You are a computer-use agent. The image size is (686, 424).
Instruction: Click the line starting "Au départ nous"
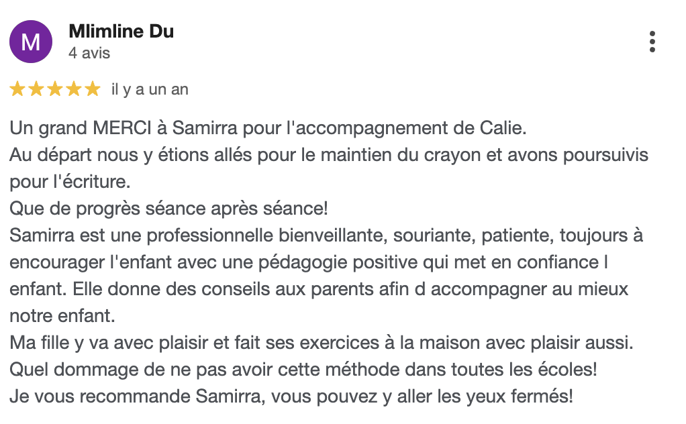(329, 155)
